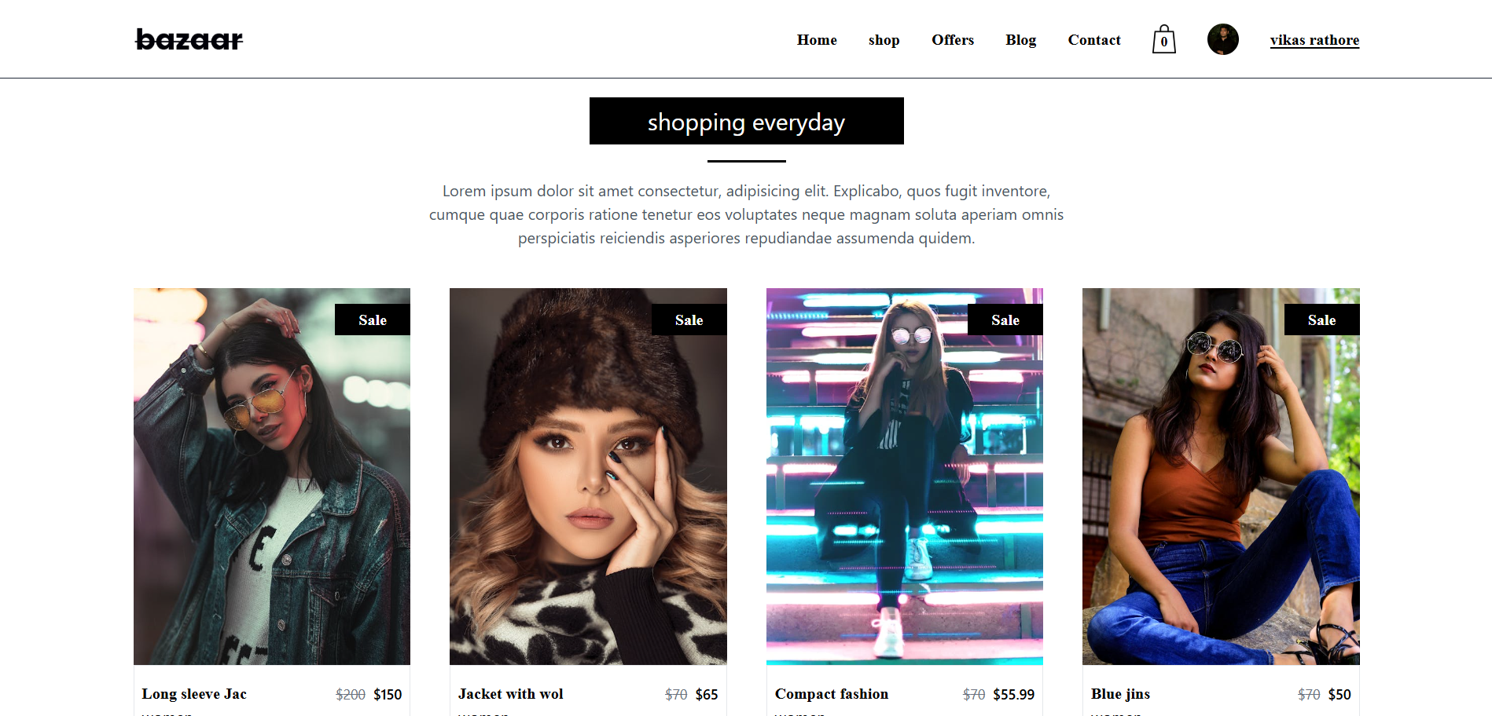Click the shopping everyday banner
The height and width of the screenshot is (716, 1492).
(x=746, y=122)
